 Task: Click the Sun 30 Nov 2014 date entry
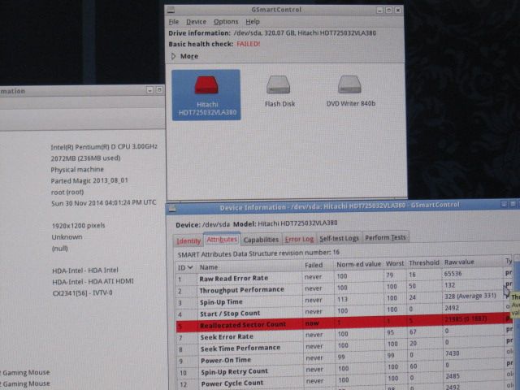click(103, 203)
